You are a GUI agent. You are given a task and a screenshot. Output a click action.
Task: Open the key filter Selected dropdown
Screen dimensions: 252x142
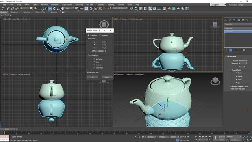click(233, 137)
